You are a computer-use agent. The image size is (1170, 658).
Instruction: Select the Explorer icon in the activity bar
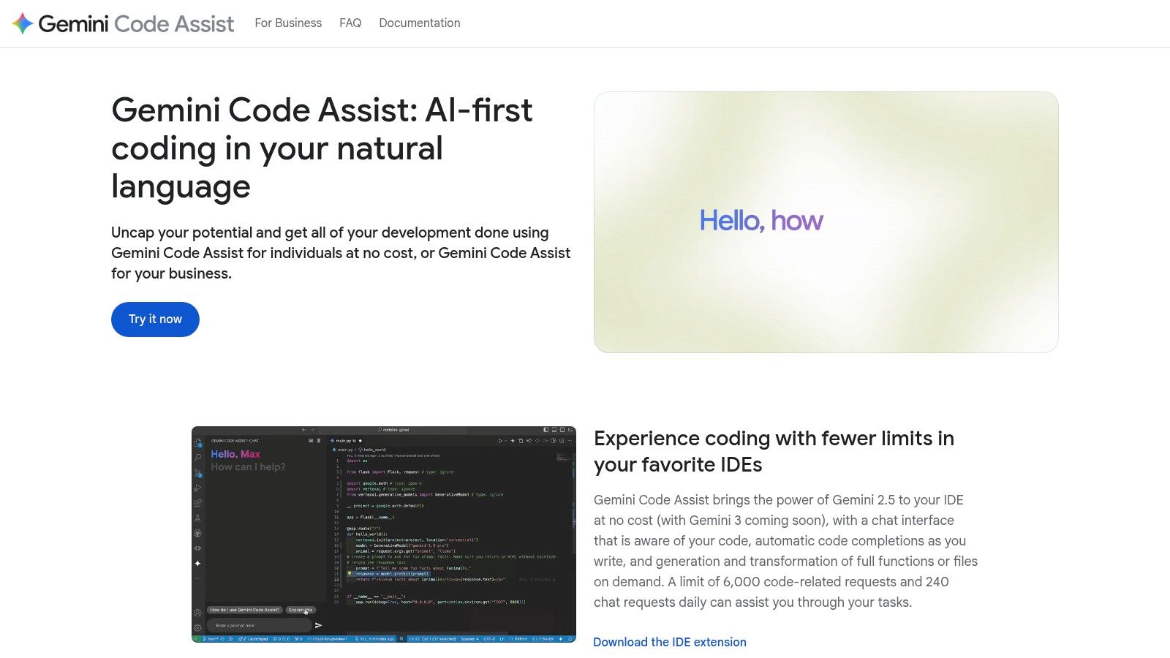(x=197, y=442)
